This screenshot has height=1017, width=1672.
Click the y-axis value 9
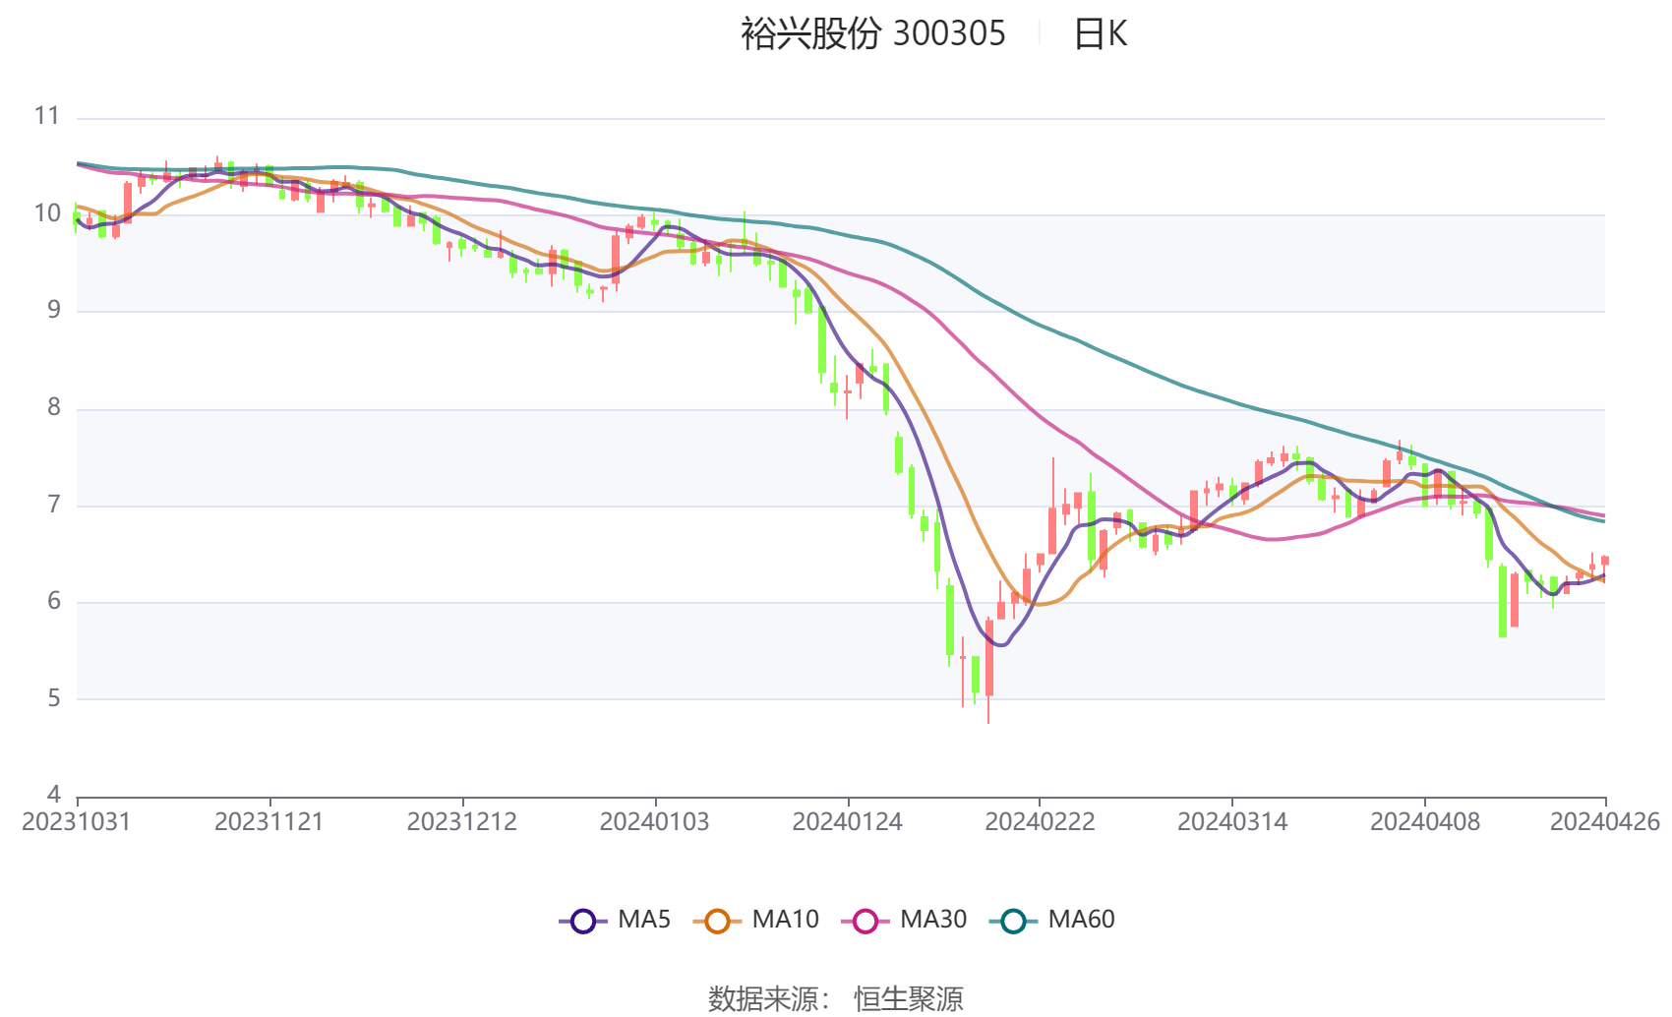tap(54, 310)
